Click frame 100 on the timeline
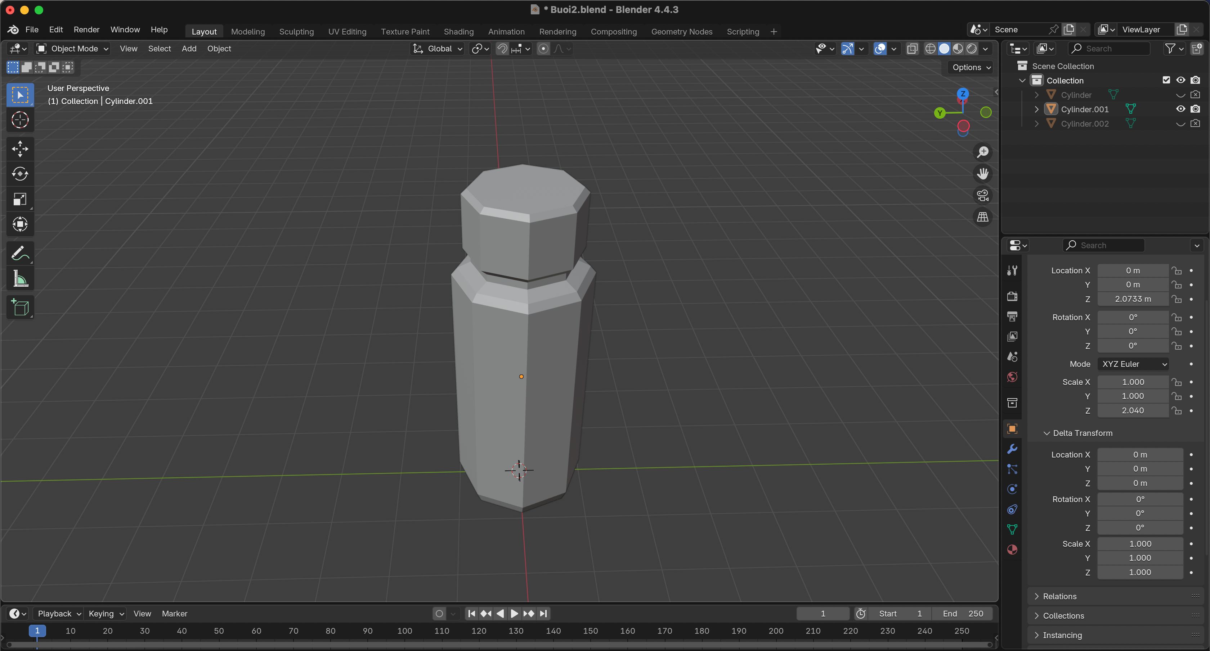This screenshot has height=651, width=1210. point(404,631)
